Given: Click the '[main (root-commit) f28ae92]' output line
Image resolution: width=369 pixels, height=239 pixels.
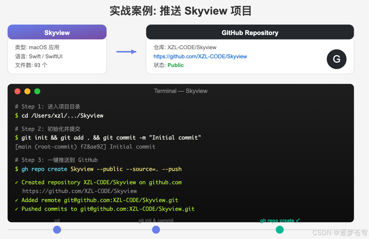Looking at the screenshot, I should (x=85, y=147).
